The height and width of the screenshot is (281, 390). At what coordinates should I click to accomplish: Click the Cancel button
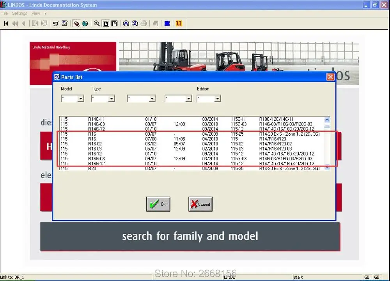[x=200, y=204]
